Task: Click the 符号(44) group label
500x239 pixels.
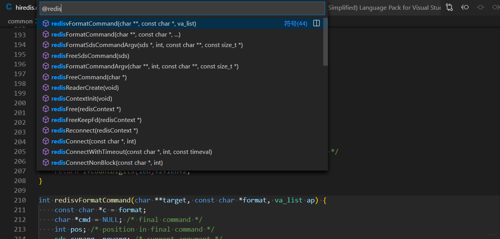Action: click(x=296, y=24)
